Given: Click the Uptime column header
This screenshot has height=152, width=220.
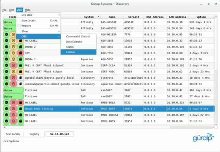Looking at the screenshot, I should [202, 17].
